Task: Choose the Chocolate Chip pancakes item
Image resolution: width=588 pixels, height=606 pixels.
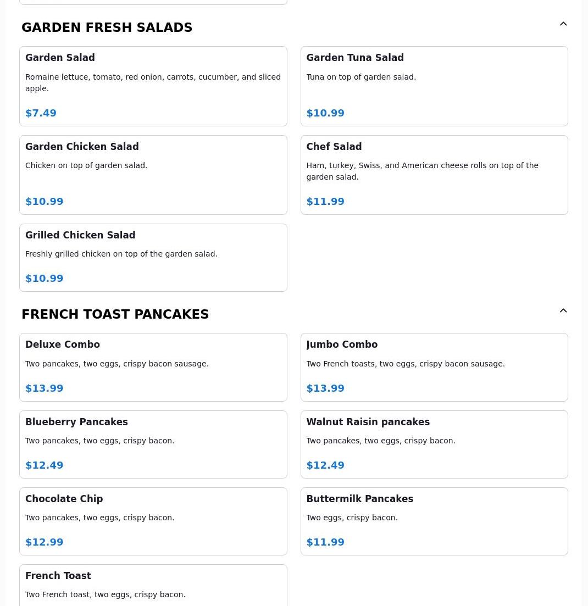Action: coord(153,521)
